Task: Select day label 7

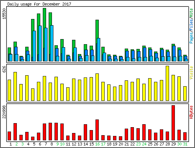Action: pyautogui.click(x=46, y=144)
